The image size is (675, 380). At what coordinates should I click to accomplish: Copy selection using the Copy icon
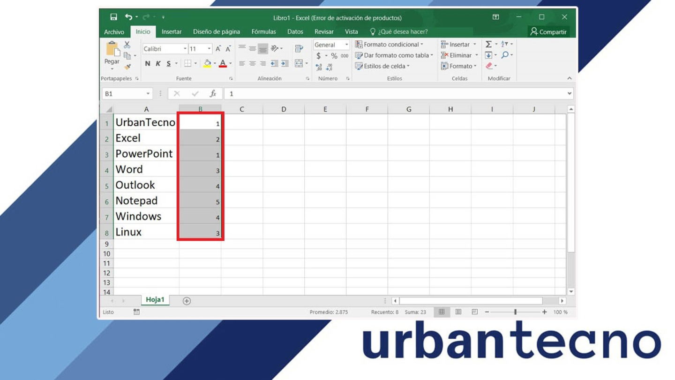(127, 55)
